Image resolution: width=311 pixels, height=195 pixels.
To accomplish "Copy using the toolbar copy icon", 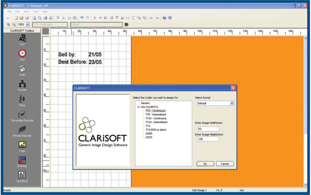I will 69,18.
